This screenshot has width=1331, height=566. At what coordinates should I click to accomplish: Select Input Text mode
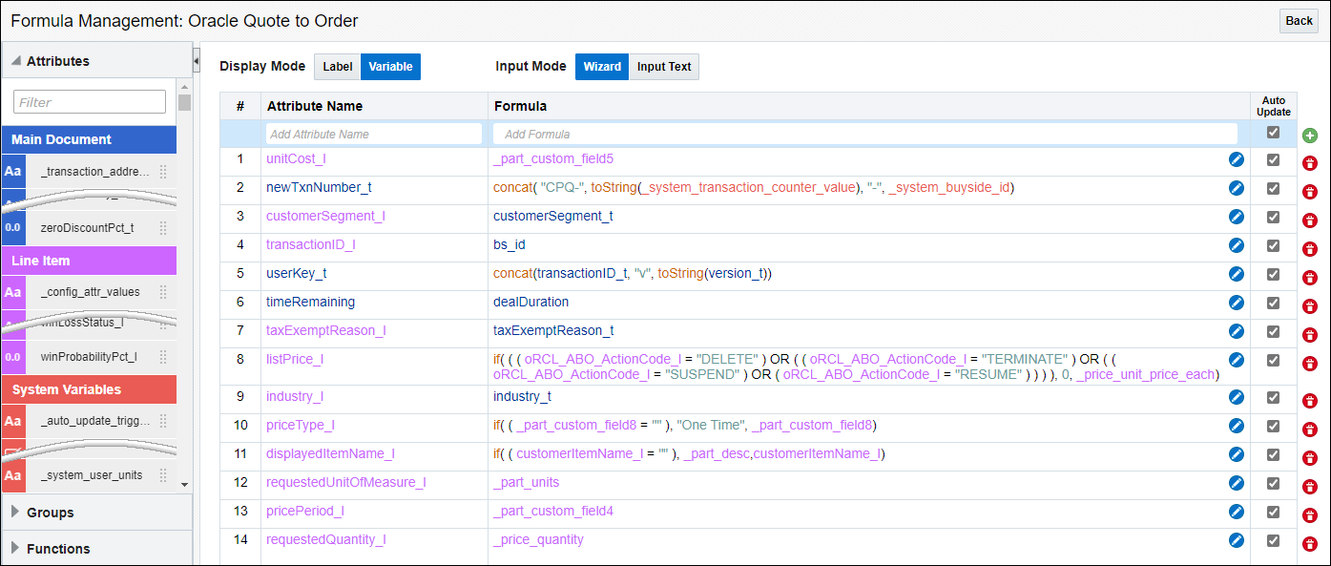pos(663,67)
